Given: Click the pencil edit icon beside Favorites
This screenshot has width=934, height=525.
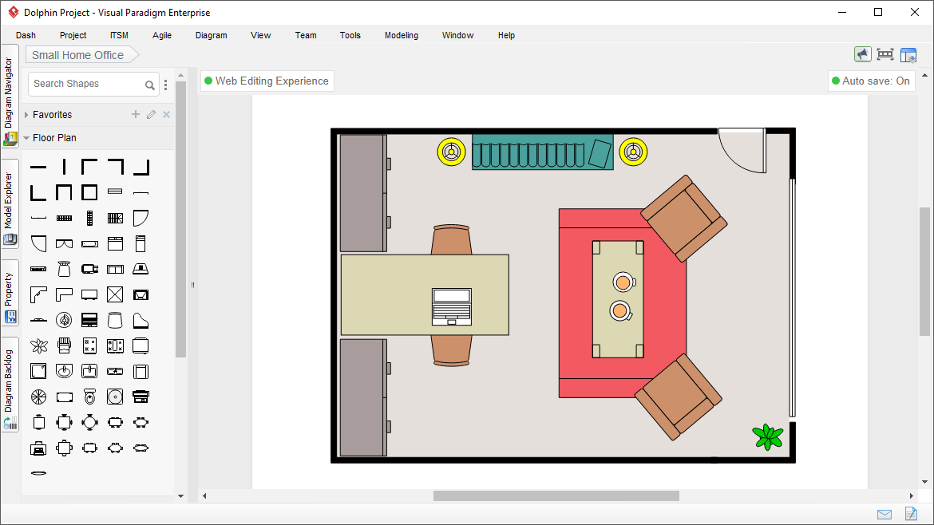Looking at the screenshot, I should (x=152, y=114).
